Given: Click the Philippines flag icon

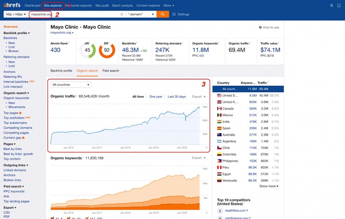Looking at the screenshot, I should click(219, 161).
